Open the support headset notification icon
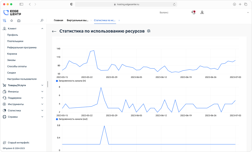Screen dimensions: 252x152 (x=193, y=12)
